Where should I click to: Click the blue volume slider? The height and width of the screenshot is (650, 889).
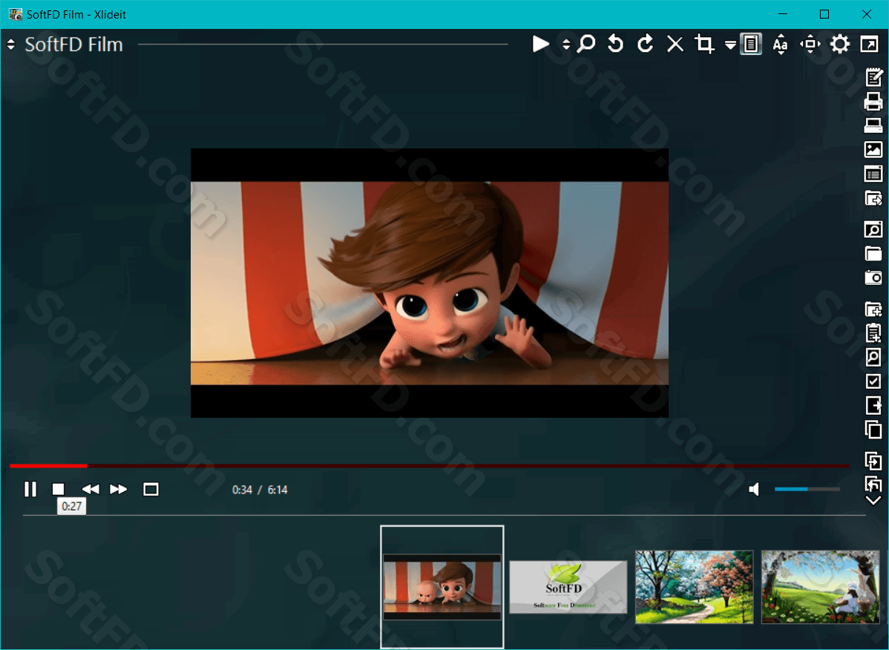(807, 489)
